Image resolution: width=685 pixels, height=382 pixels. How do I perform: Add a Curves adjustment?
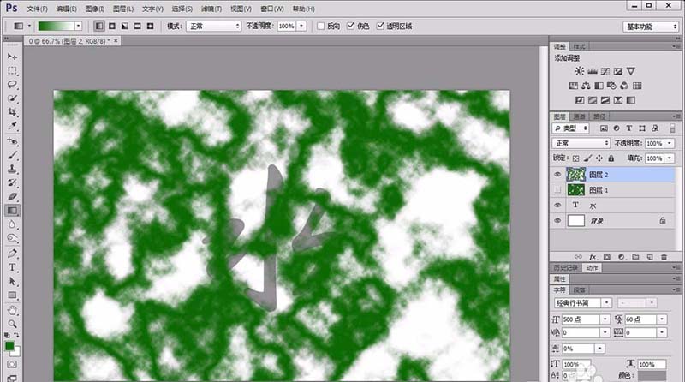(605, 71)
